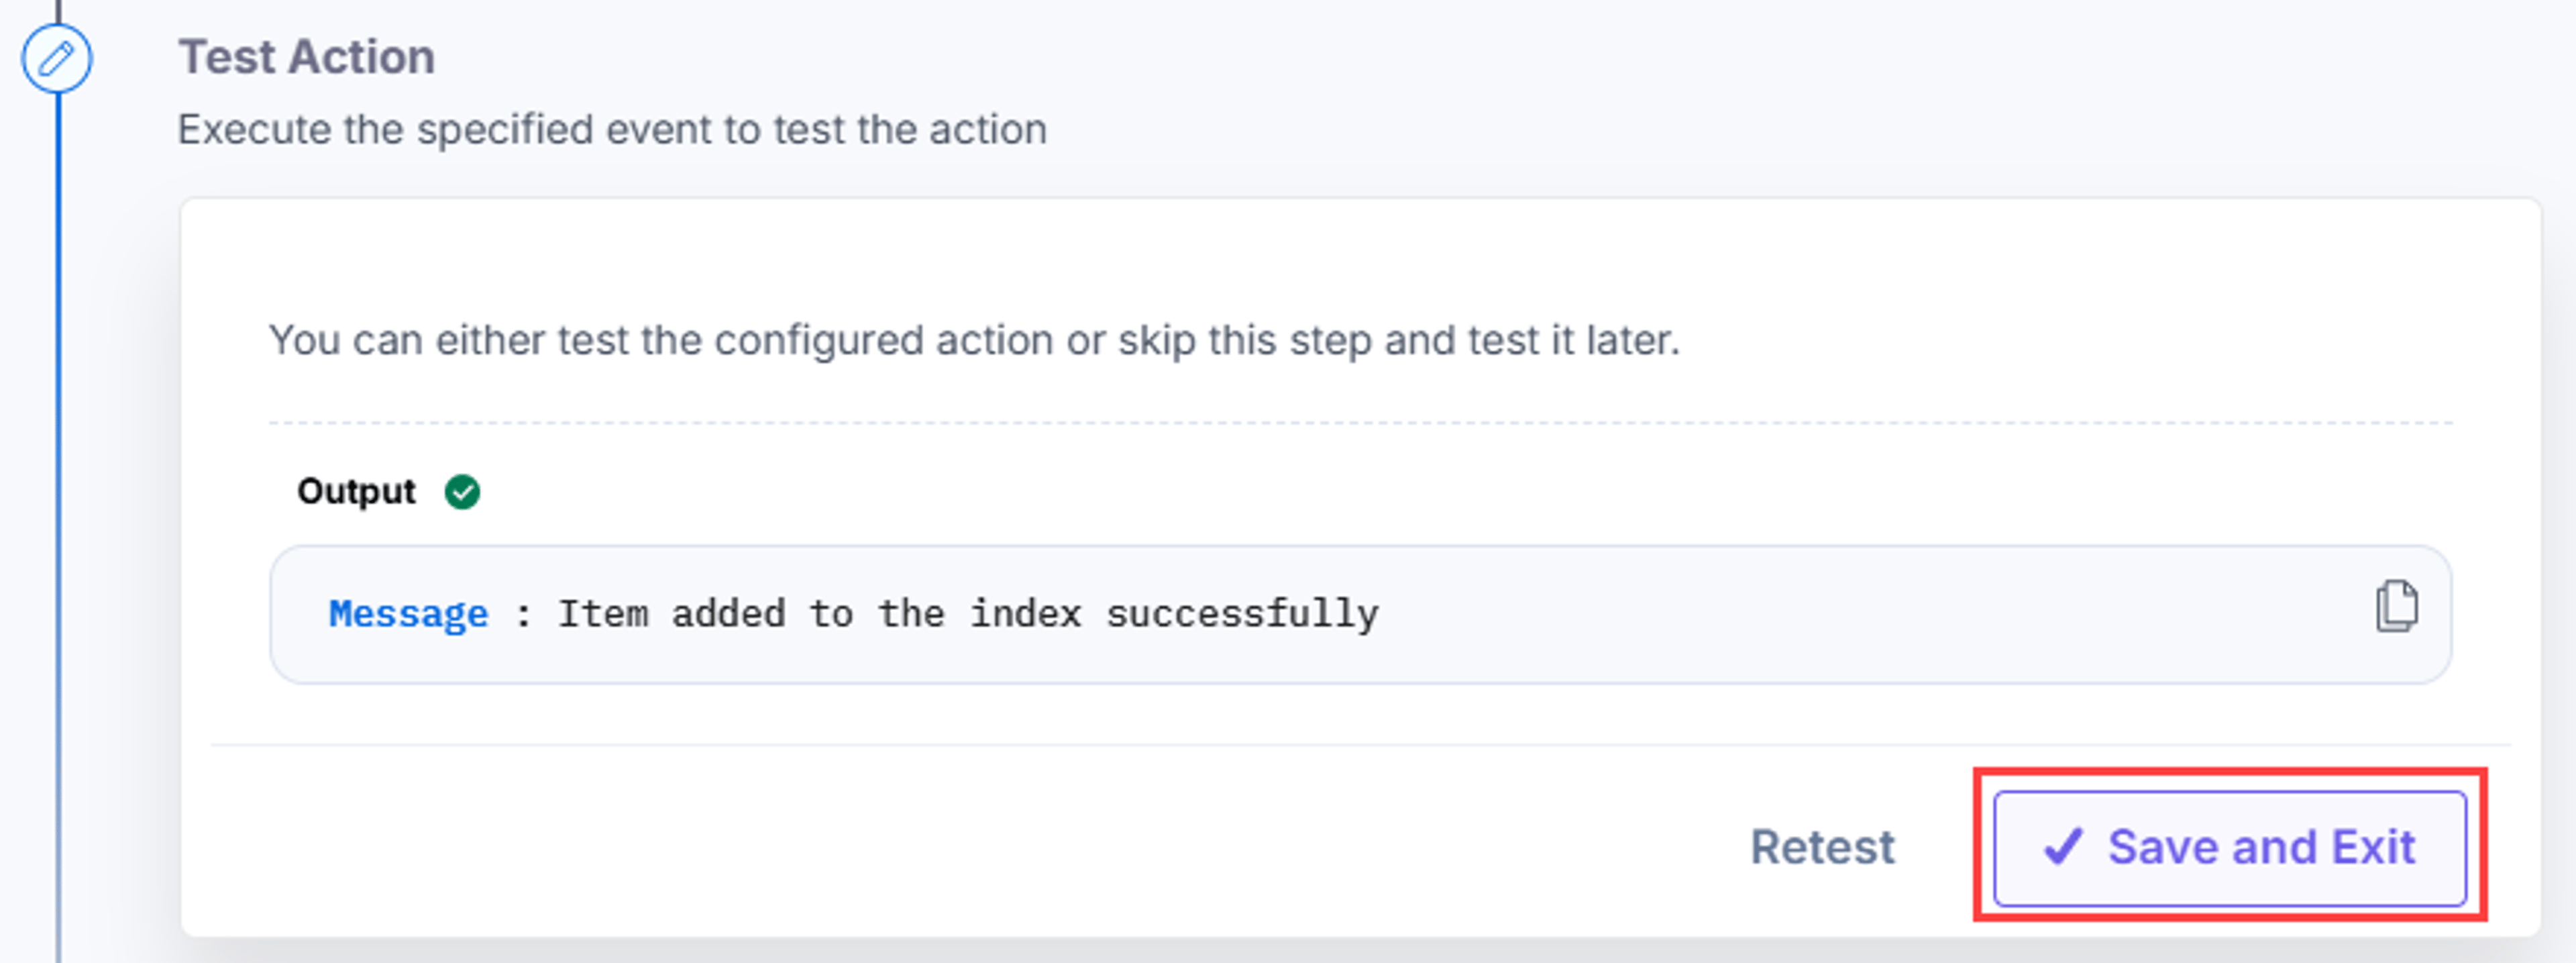Click inside the output message box

1360,614
